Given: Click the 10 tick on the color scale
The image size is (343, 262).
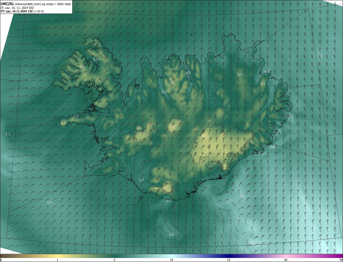Looking at the screenshot, I should pyautogui.click(x=171, y=260).
